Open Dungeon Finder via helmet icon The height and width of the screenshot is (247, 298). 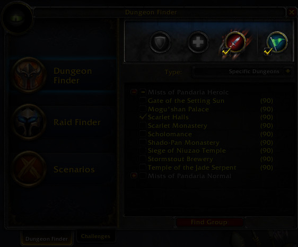click(x=29, y=75)
